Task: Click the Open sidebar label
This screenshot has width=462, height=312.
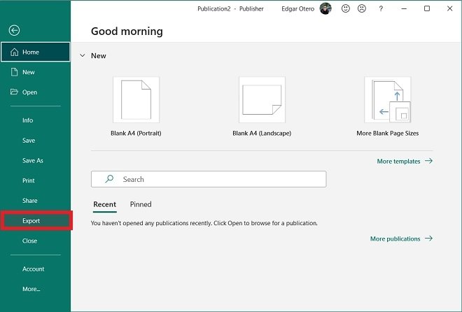Action: [30, 92]
